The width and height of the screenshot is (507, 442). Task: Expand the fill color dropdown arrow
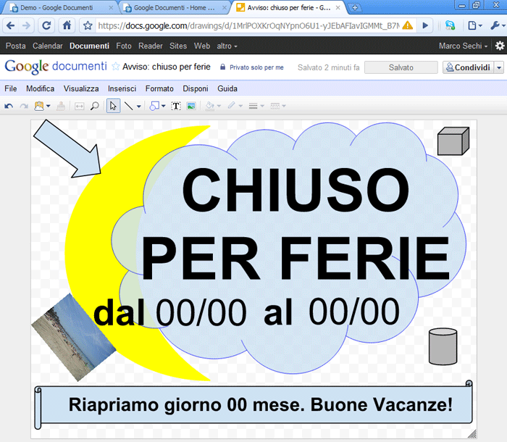pyautogui.click(x=219, y=106)
